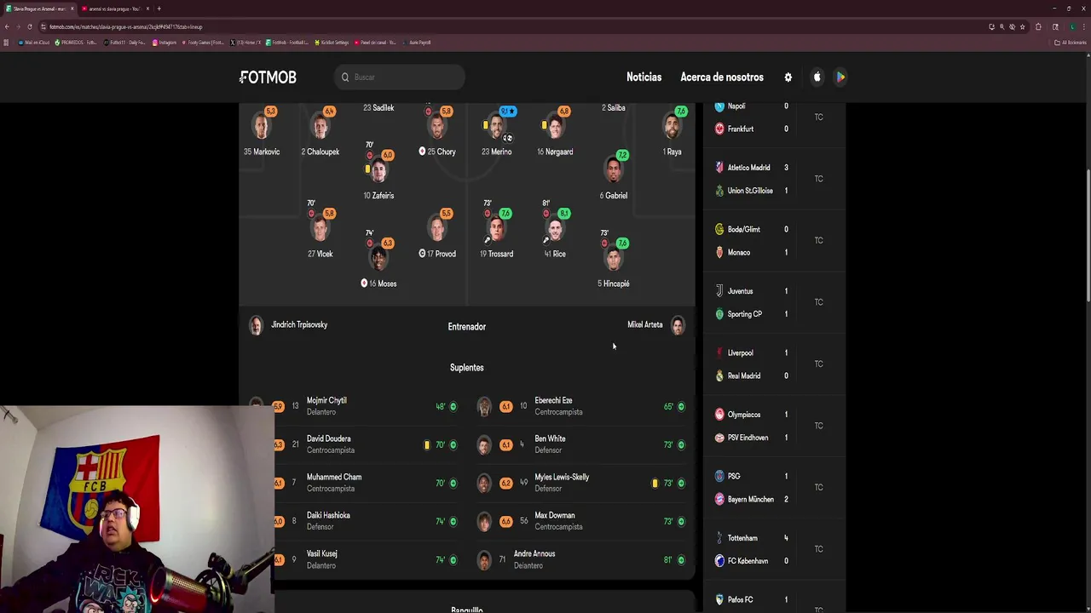This screenshot has width=1091, height=613.
Task: Select player 10 Zafeiris in the lineup
Action: coord(378,175)
